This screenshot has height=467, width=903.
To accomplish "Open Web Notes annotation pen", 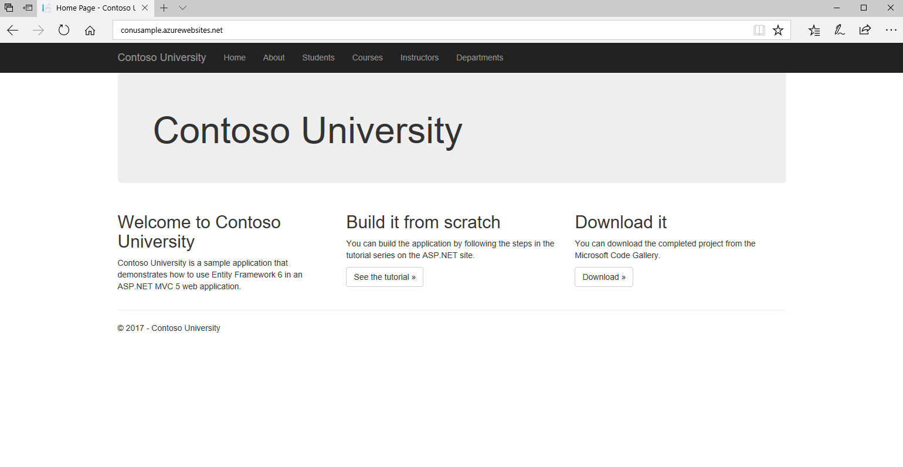I will click(x=839, y=30).
